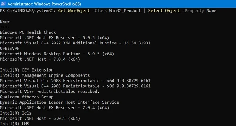Click the Visual C++ 2008 Redistributable x86 line

(x=75, y=86)
